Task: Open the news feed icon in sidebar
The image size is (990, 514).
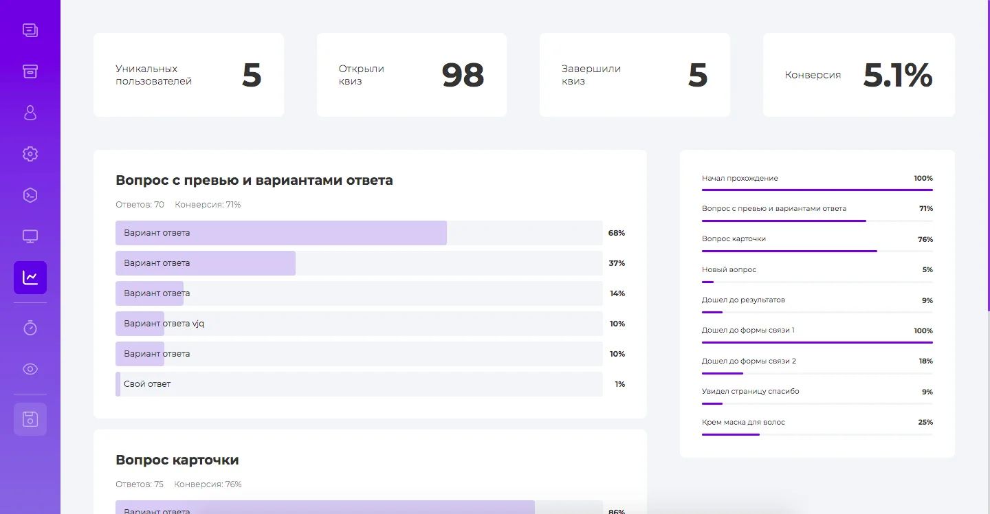Action: click(x=30, y=30)
